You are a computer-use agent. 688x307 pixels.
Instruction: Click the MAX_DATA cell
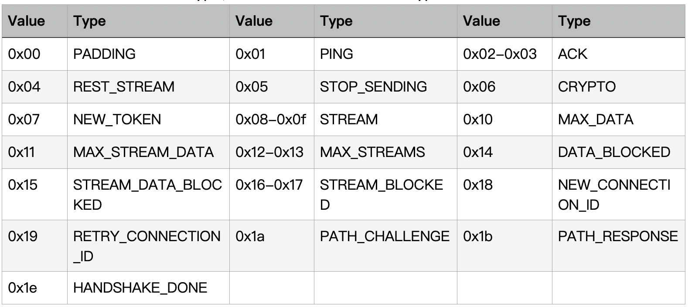pyautogui.click(x=618, y=119)
